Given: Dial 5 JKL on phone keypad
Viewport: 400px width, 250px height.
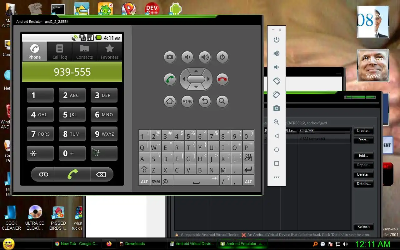Looking at the screenshot, I should 72,115.
